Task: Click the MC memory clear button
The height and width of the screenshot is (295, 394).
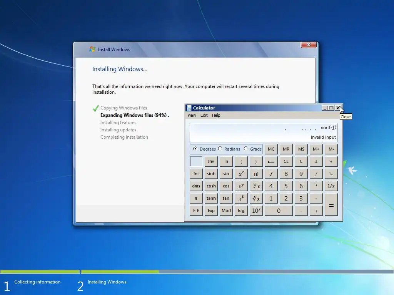Action: click(x=271, y=149)
